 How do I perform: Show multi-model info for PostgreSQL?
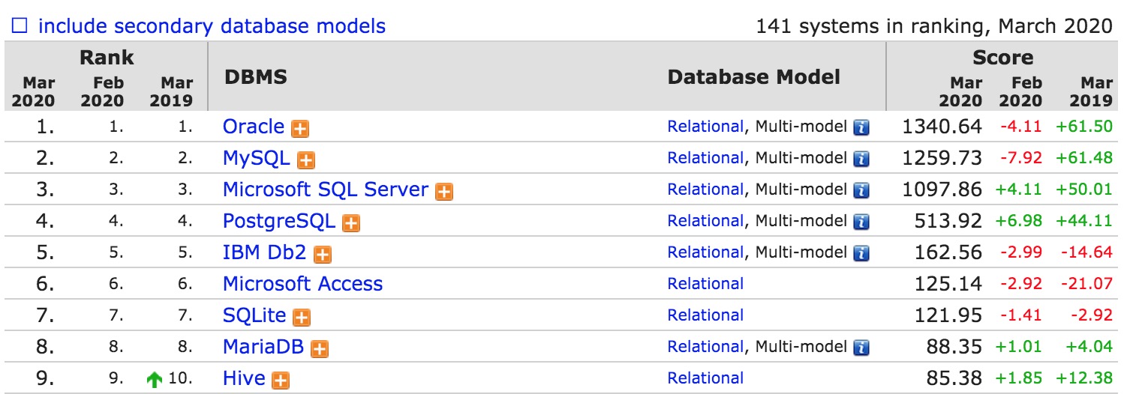[861, 222]
